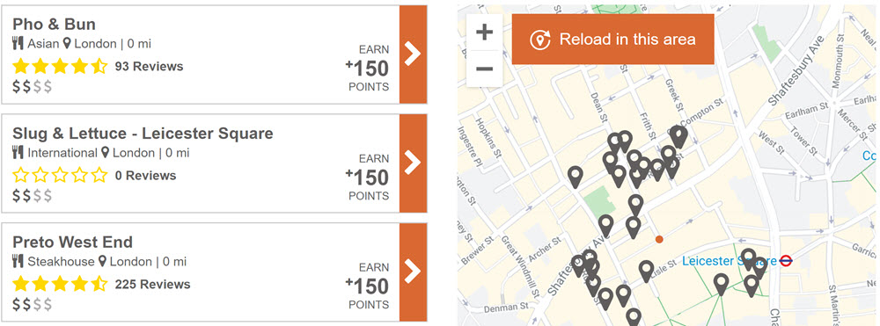
Task: Zoom in on the map
Action: [484, 32]
